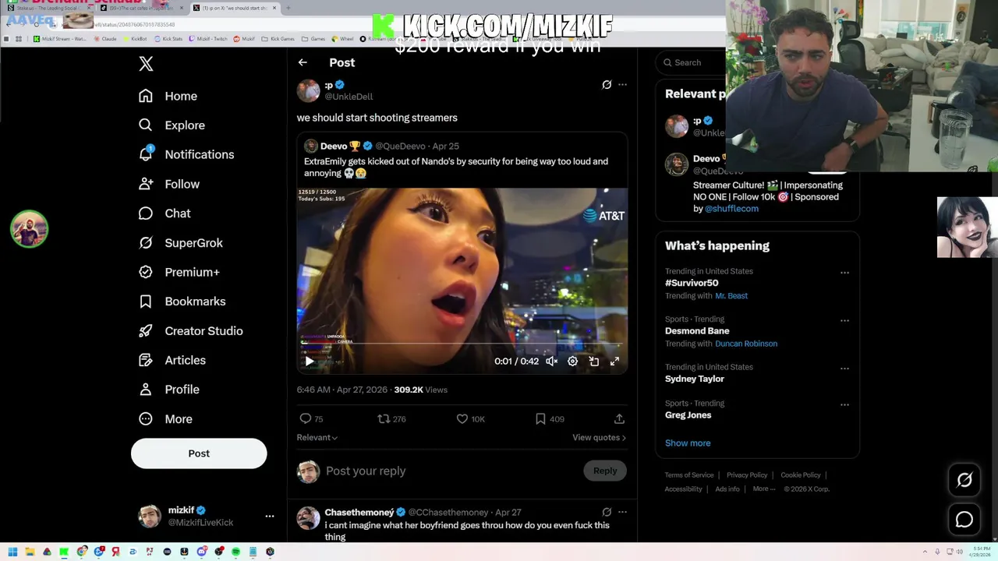Open View quotes
This screenshot has height=561, width=998.
point(599,438)
